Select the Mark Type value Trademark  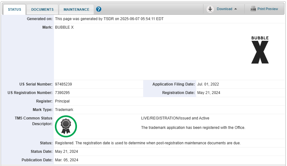[x=64, y=110]
